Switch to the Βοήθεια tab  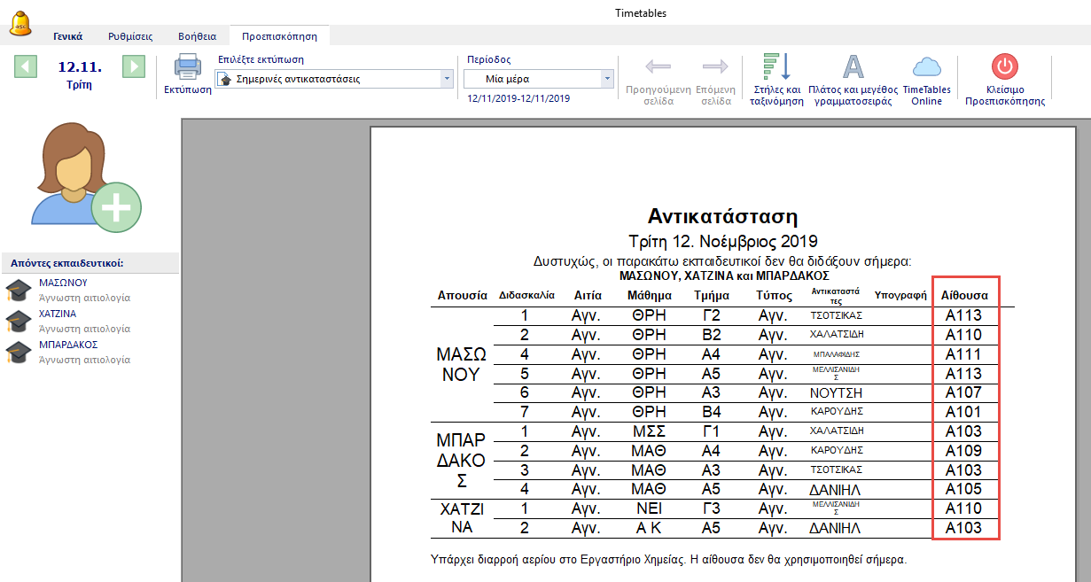(x=197, y=36)
